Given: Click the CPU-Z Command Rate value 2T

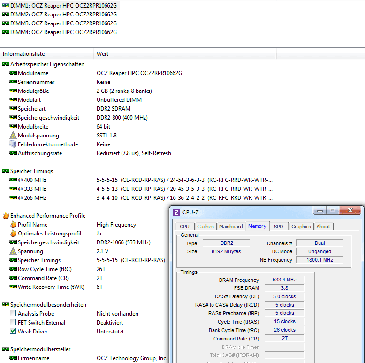Looking at the screenshot, I should click(284, 338).
